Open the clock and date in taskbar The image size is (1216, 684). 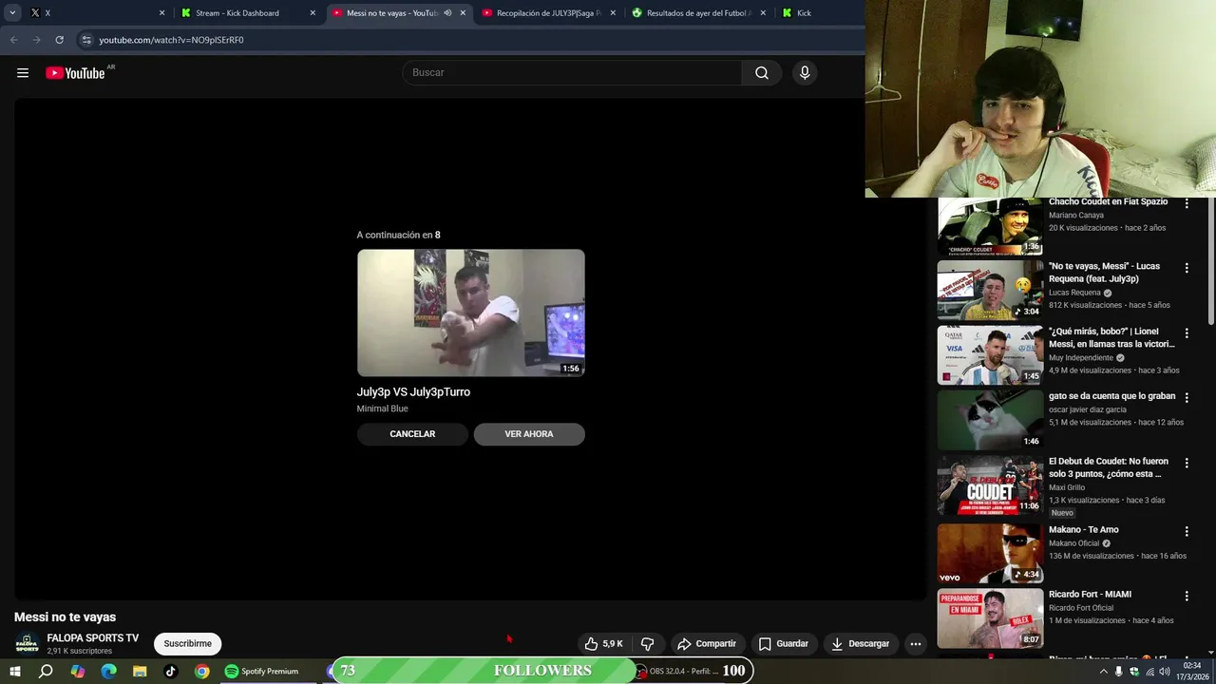click(x=1192, y=671)
